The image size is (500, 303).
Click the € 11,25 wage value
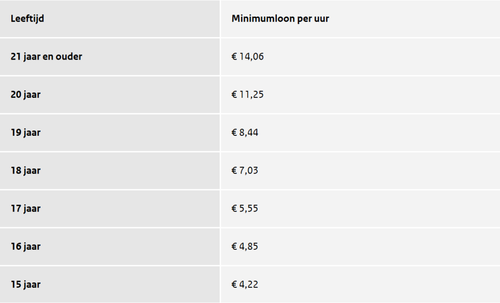tap(248, 95)
